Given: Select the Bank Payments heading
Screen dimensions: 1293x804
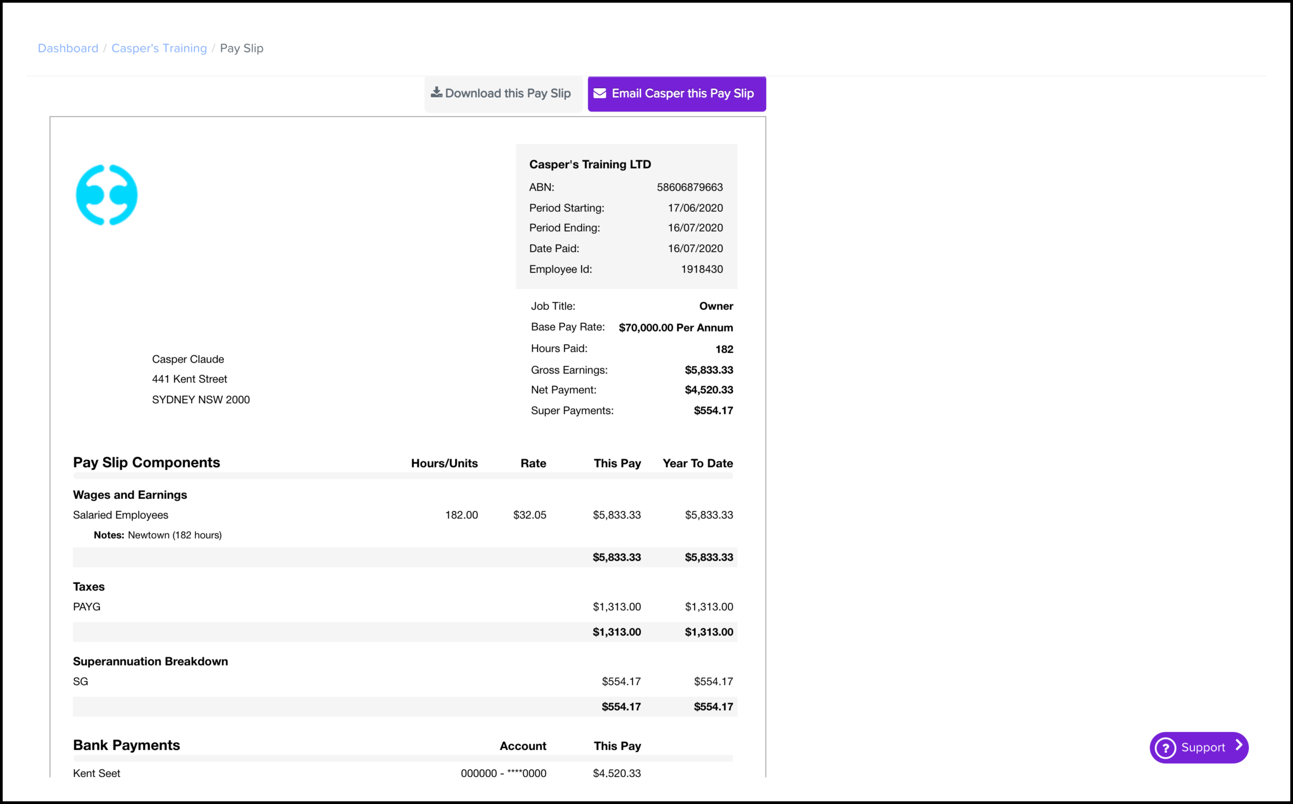Looking at the screenshot, I should 127,745.
